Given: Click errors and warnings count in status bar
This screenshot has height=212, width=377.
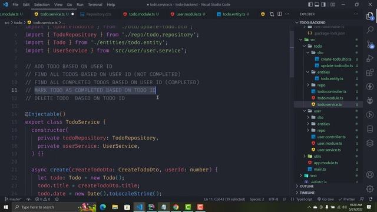Looking at the screenshot, I should tap(42, 199).
